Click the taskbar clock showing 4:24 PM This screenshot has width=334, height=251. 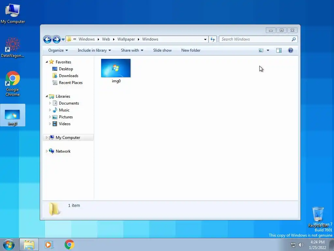point(317,244)
